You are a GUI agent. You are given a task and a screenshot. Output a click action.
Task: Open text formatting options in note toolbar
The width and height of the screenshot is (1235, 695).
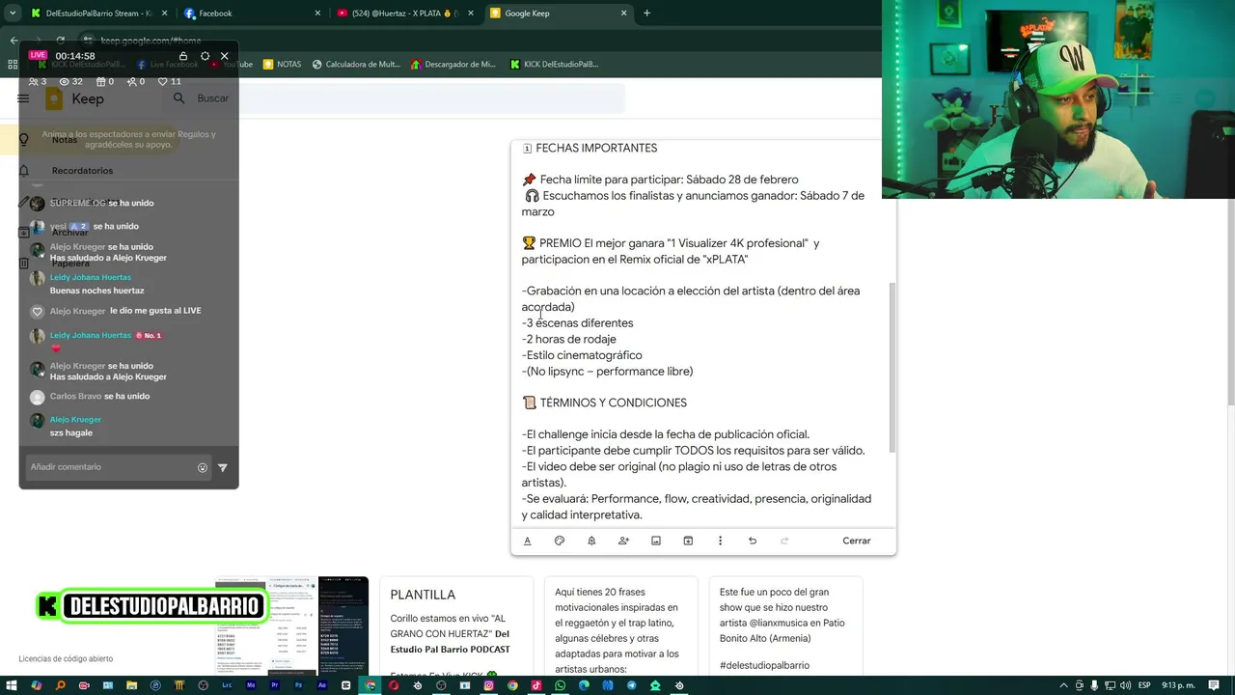point(527,541)
